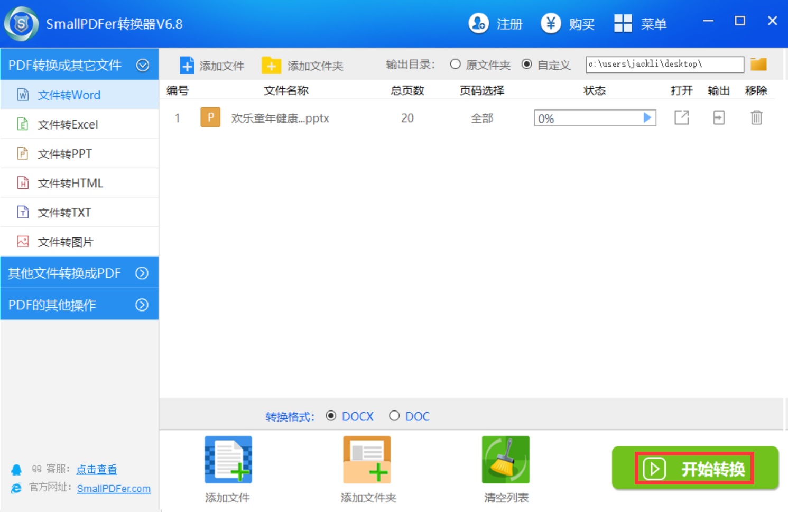Choose DOC conversion format
The width and height of the screenshot is (788, 512).
[394, 416]
